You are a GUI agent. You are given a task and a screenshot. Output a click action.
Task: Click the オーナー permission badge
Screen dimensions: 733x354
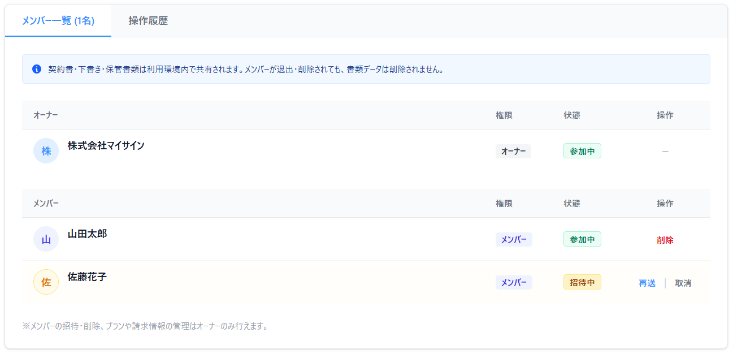point(513,151)
